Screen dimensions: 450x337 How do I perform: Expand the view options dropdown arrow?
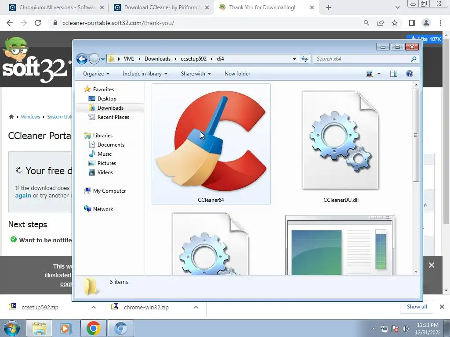[379, 74]
